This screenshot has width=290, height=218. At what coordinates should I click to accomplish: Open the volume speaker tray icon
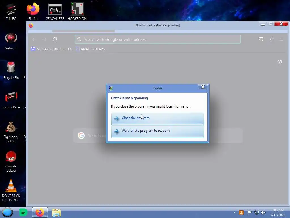(263, 213)
